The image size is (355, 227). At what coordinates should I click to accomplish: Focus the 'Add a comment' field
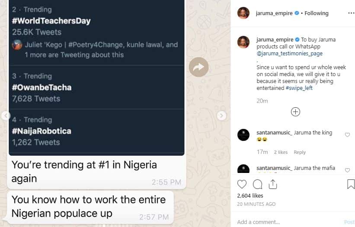pyautogui.click(x=285, y=222)
